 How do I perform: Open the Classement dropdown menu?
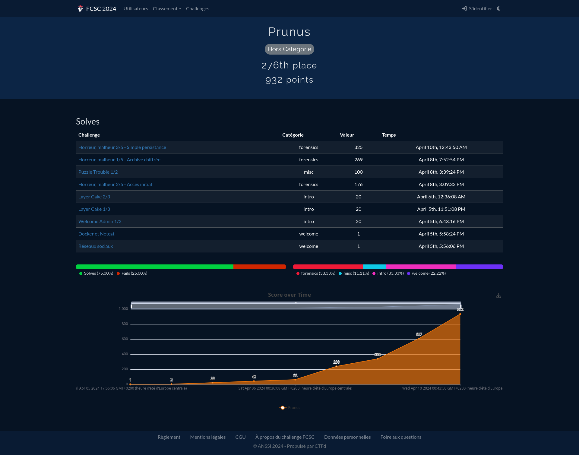tap(167, 8)
